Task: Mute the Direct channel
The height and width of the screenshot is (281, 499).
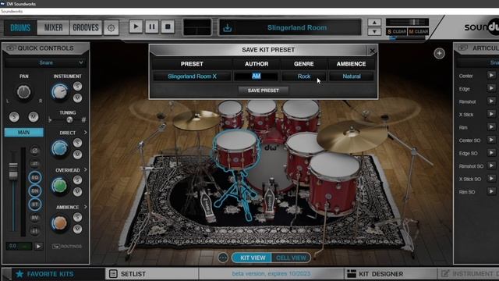Action: 77,155
